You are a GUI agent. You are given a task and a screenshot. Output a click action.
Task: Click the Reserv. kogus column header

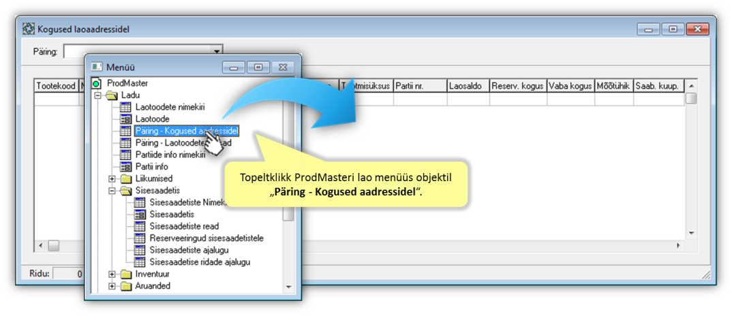pos(518,86)
